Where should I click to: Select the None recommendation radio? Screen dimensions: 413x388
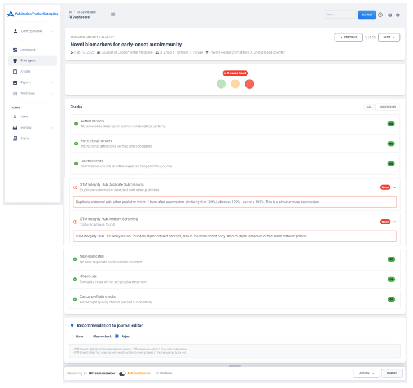coord(71,336)
